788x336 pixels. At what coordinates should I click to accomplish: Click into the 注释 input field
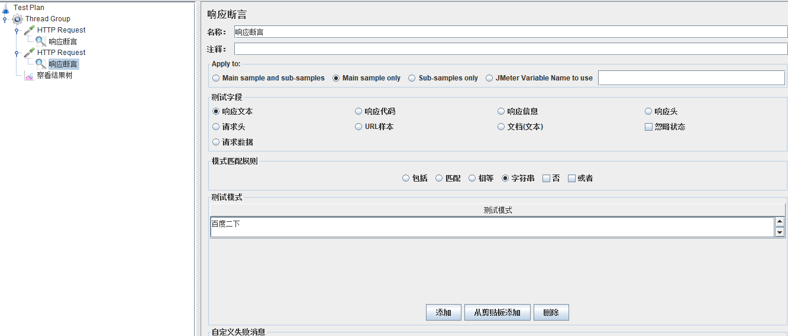click(511, 49)
